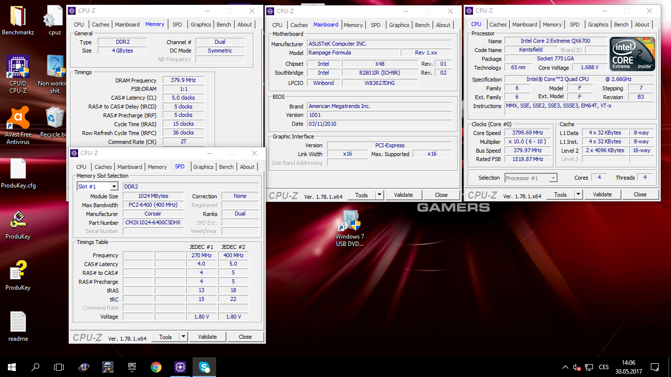Select Memory tab in the Mainboard window
The image size is (671, 377).
[353, 25]
